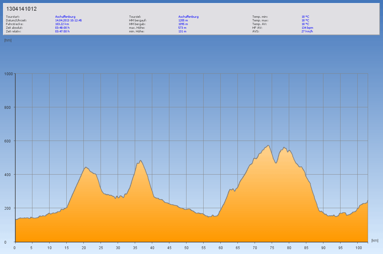Select the Zeit absolut value 03:48:00 h
Image resolution: width=383 pixels, height=254 pixels.
point(62,28)
